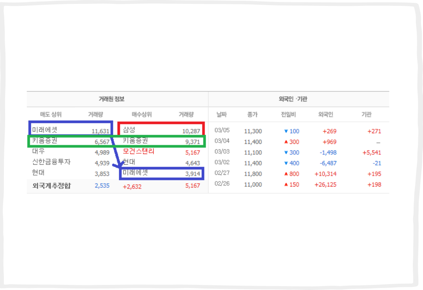Click volume 4,989 beside 대우

[102, 152]
